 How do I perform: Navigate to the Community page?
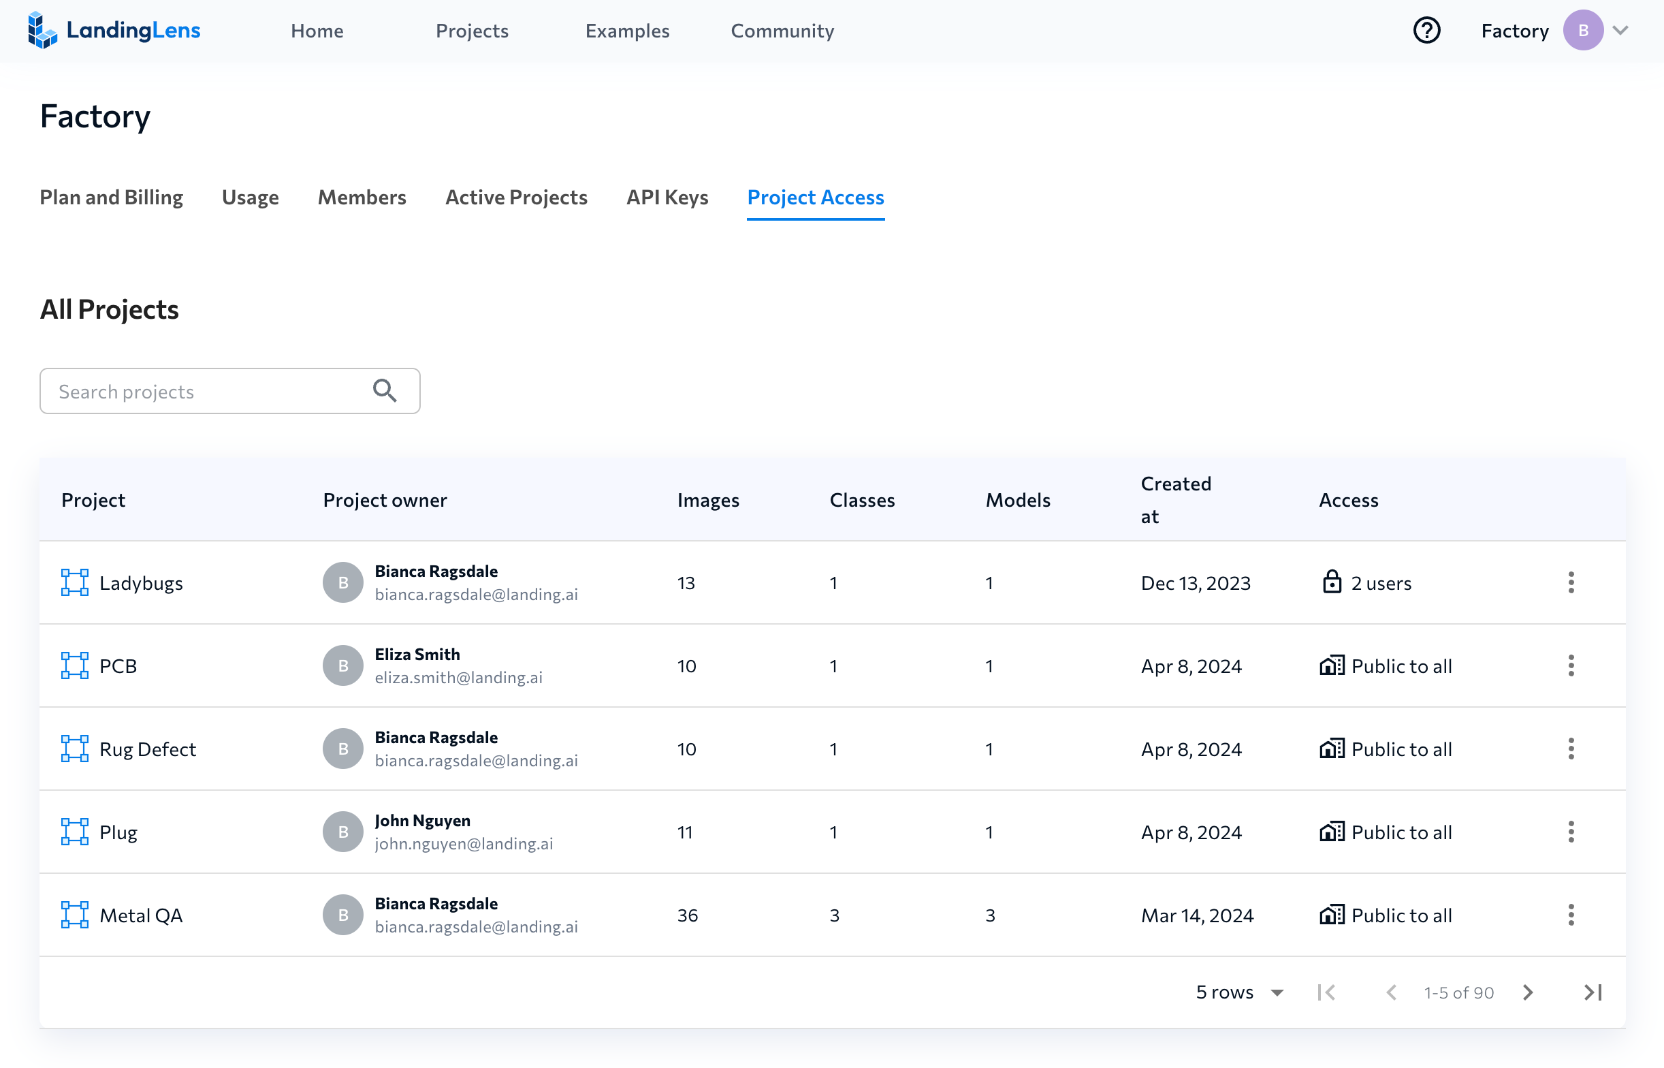click(782, 31)
